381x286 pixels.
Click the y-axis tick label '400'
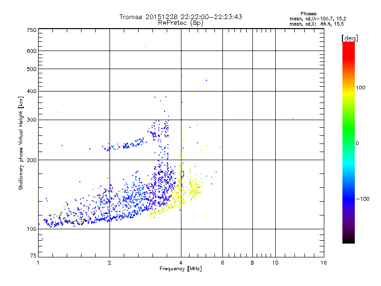point(31,91)
